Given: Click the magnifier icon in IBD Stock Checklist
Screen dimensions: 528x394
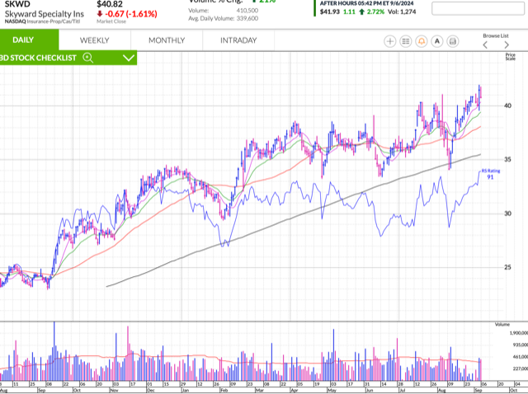Looking at the screenshot, I should tap(88, 58).
